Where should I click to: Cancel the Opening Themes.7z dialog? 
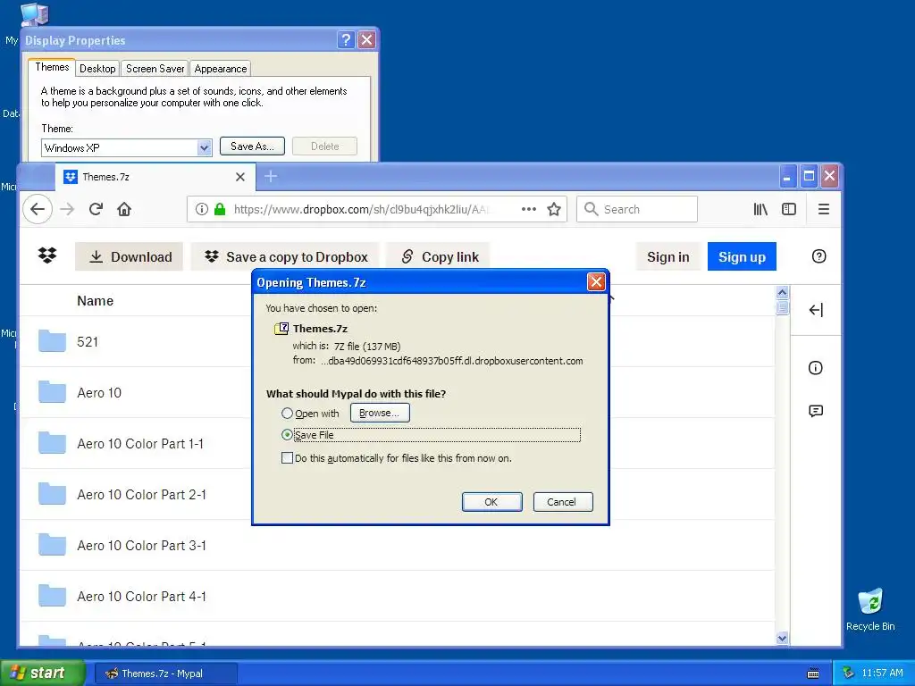tap(563, 502)
